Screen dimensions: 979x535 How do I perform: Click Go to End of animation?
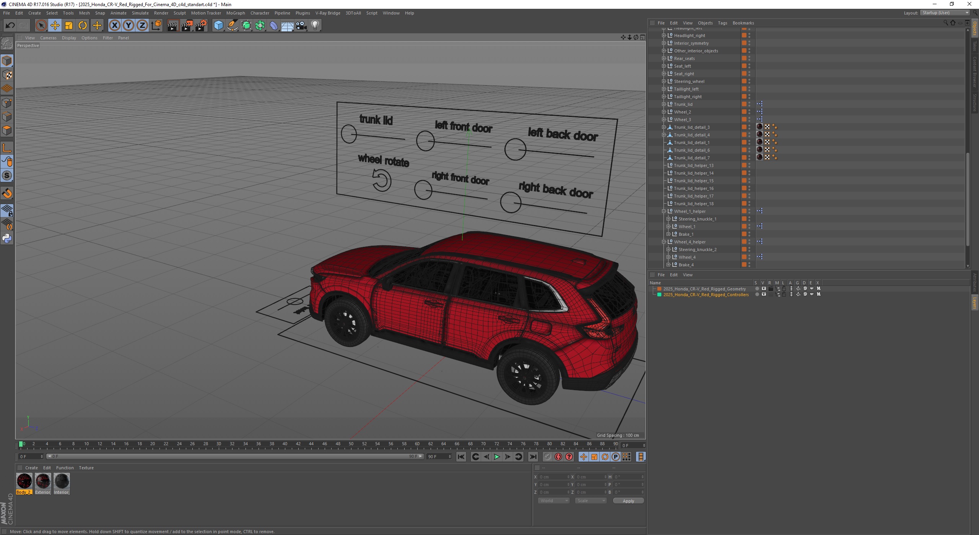533,457
